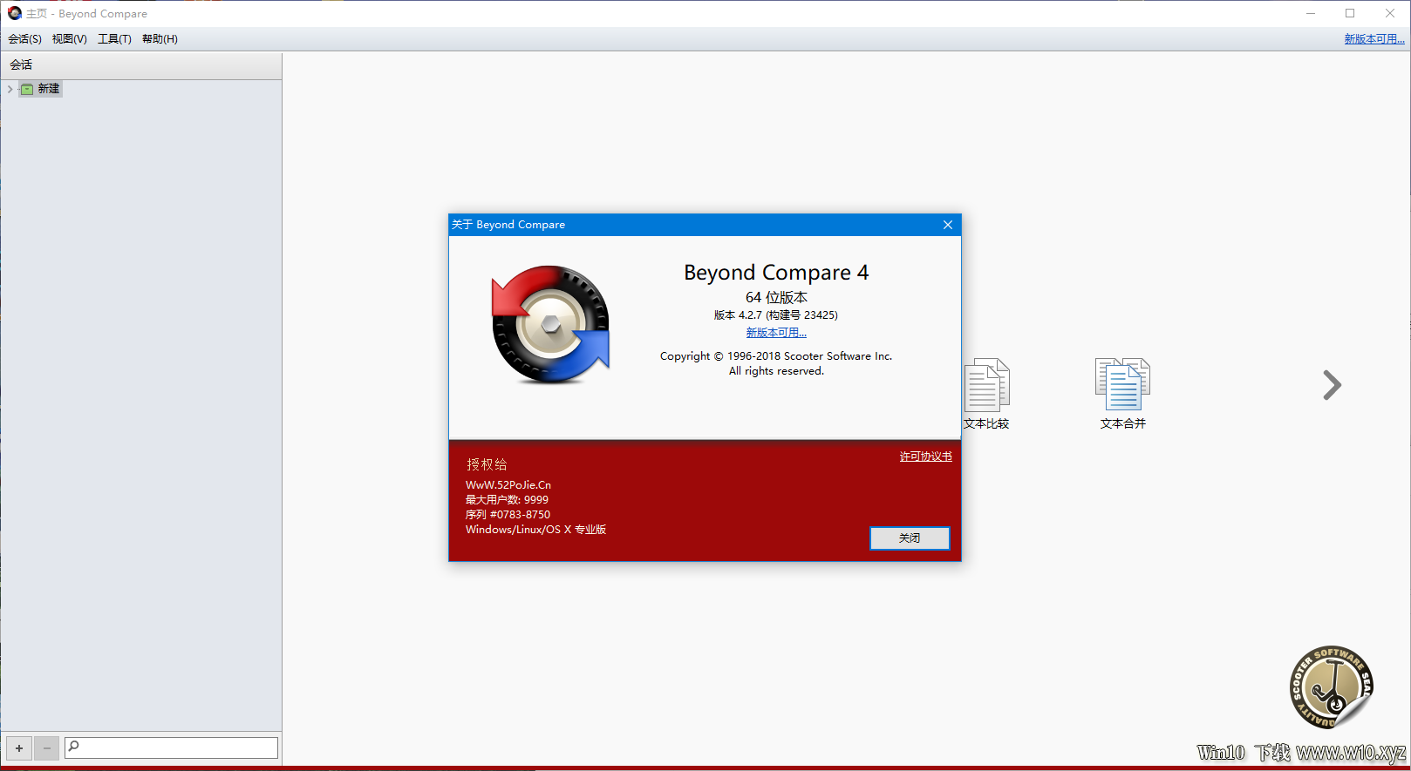Open the 工具(T) menu
This screenshot has height=771, width=1411.
[x=114, y=39]
